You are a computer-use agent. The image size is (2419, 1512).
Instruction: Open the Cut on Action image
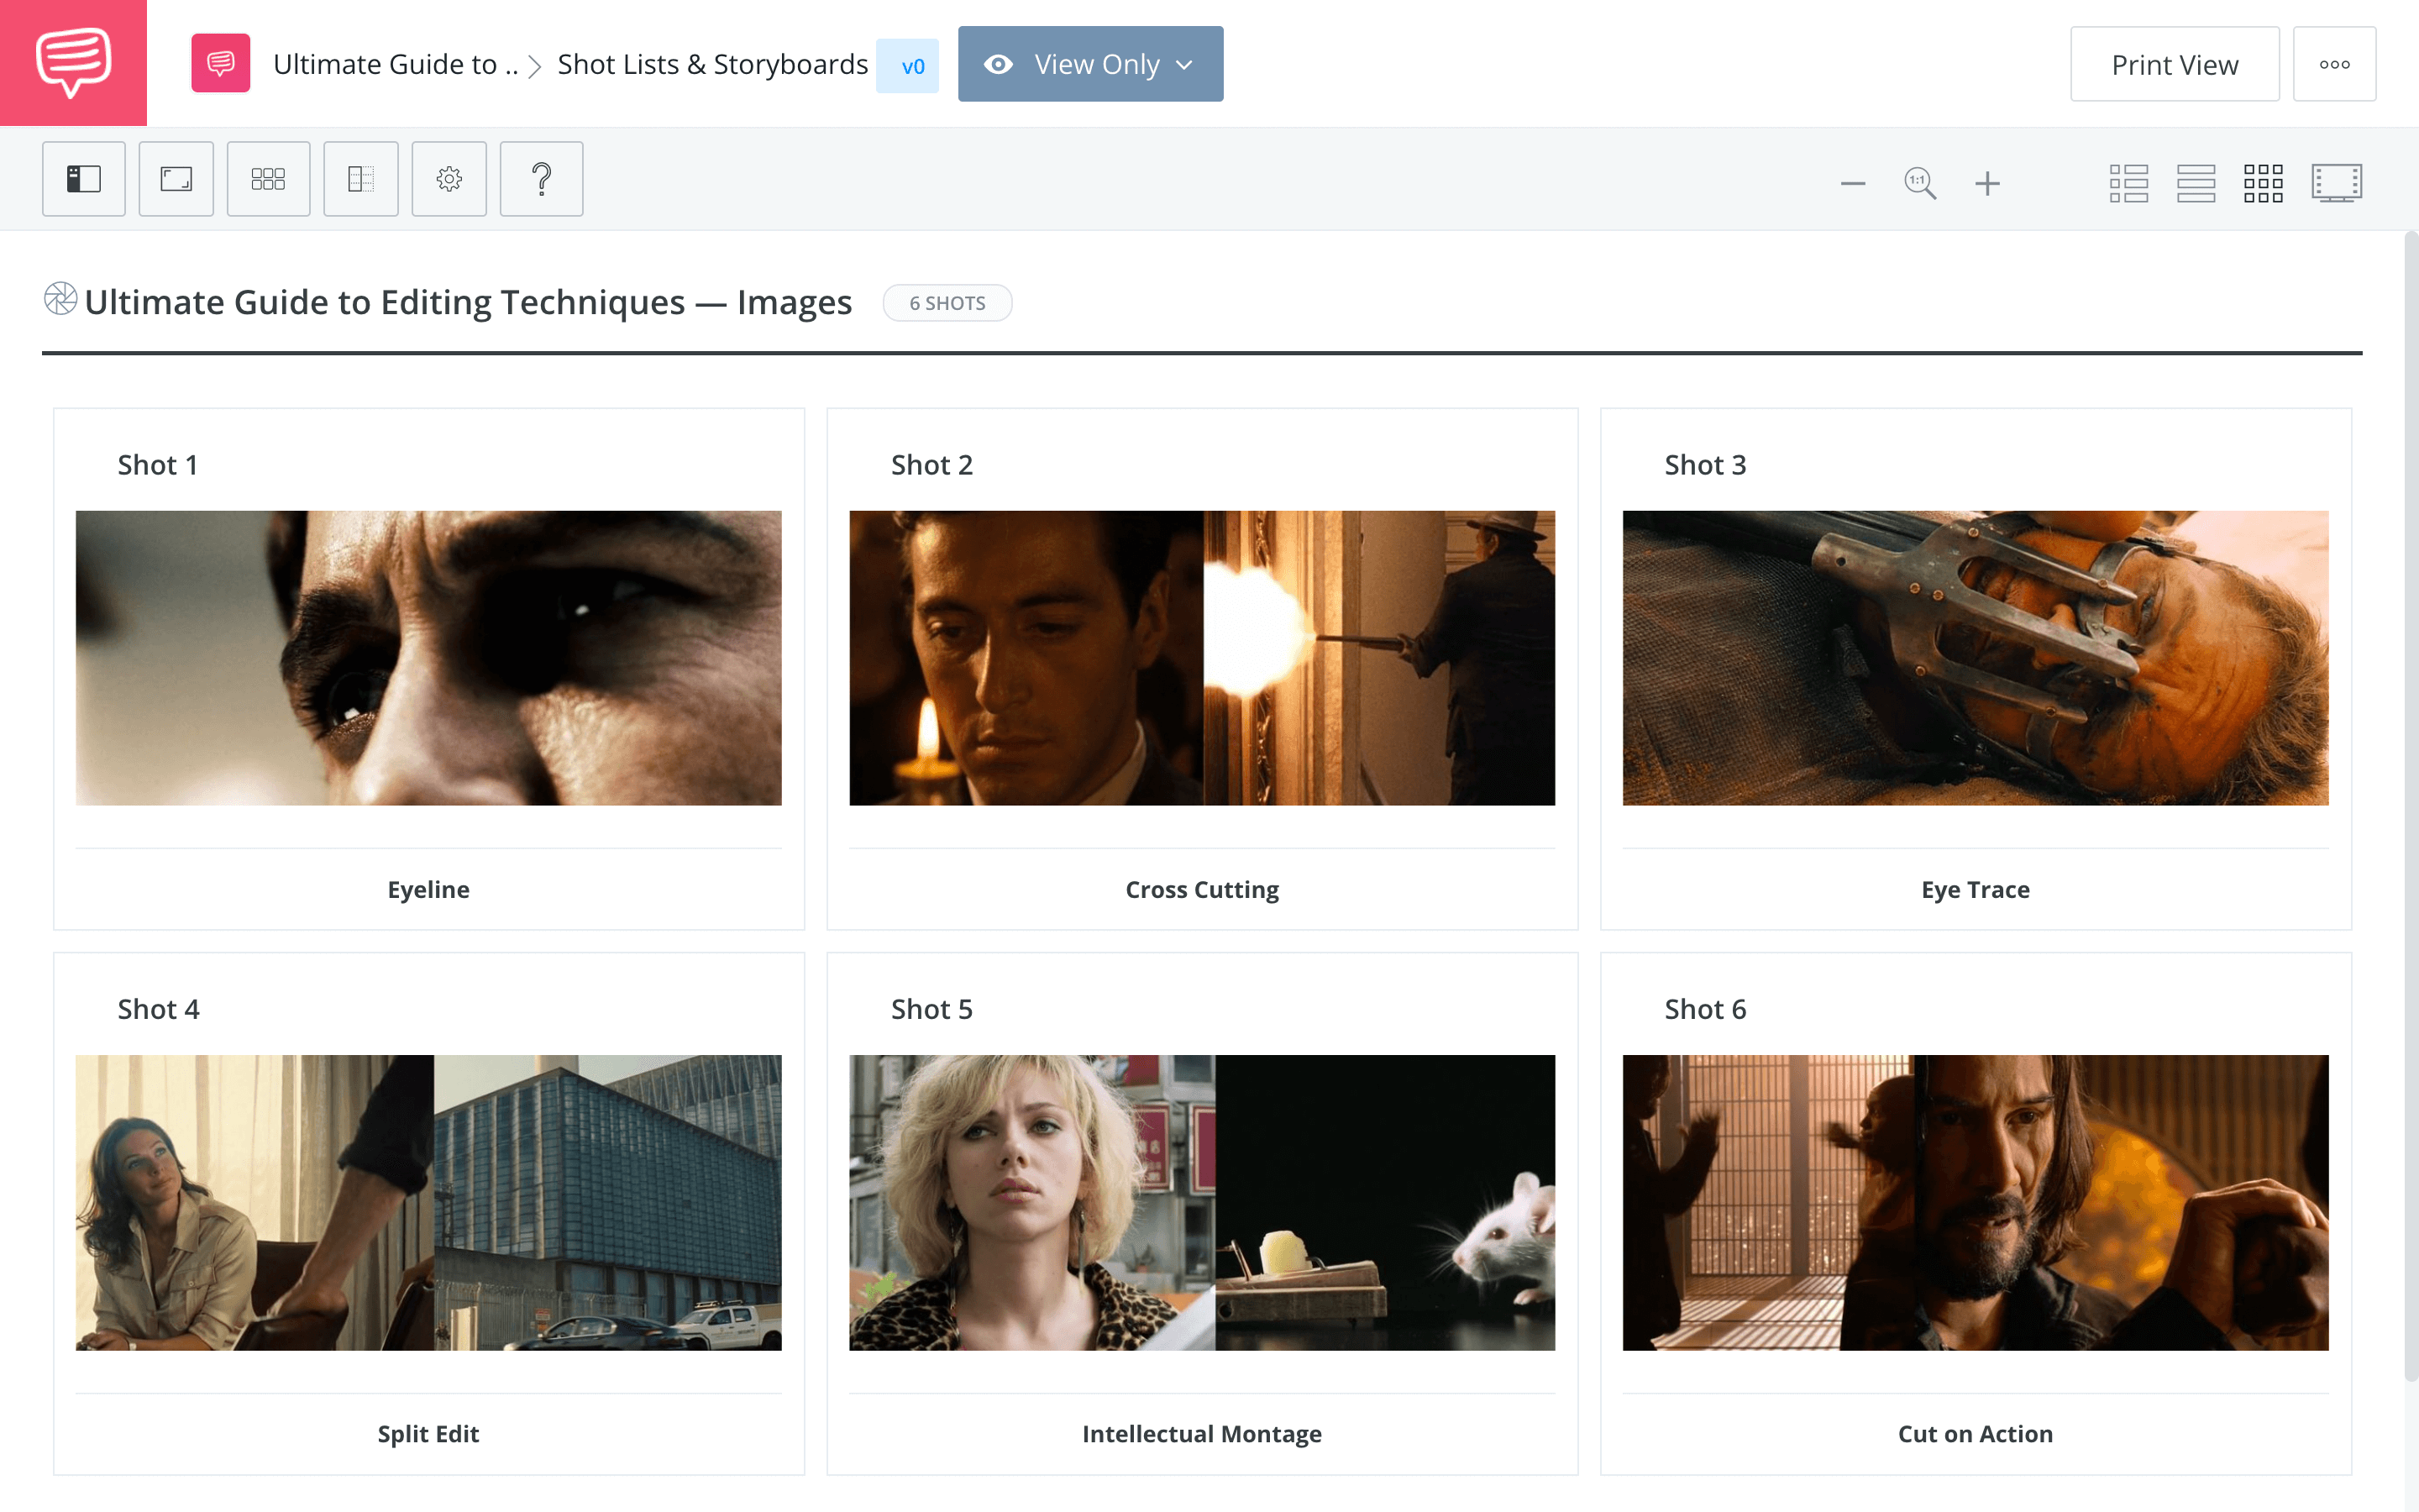point(1976,1202)
